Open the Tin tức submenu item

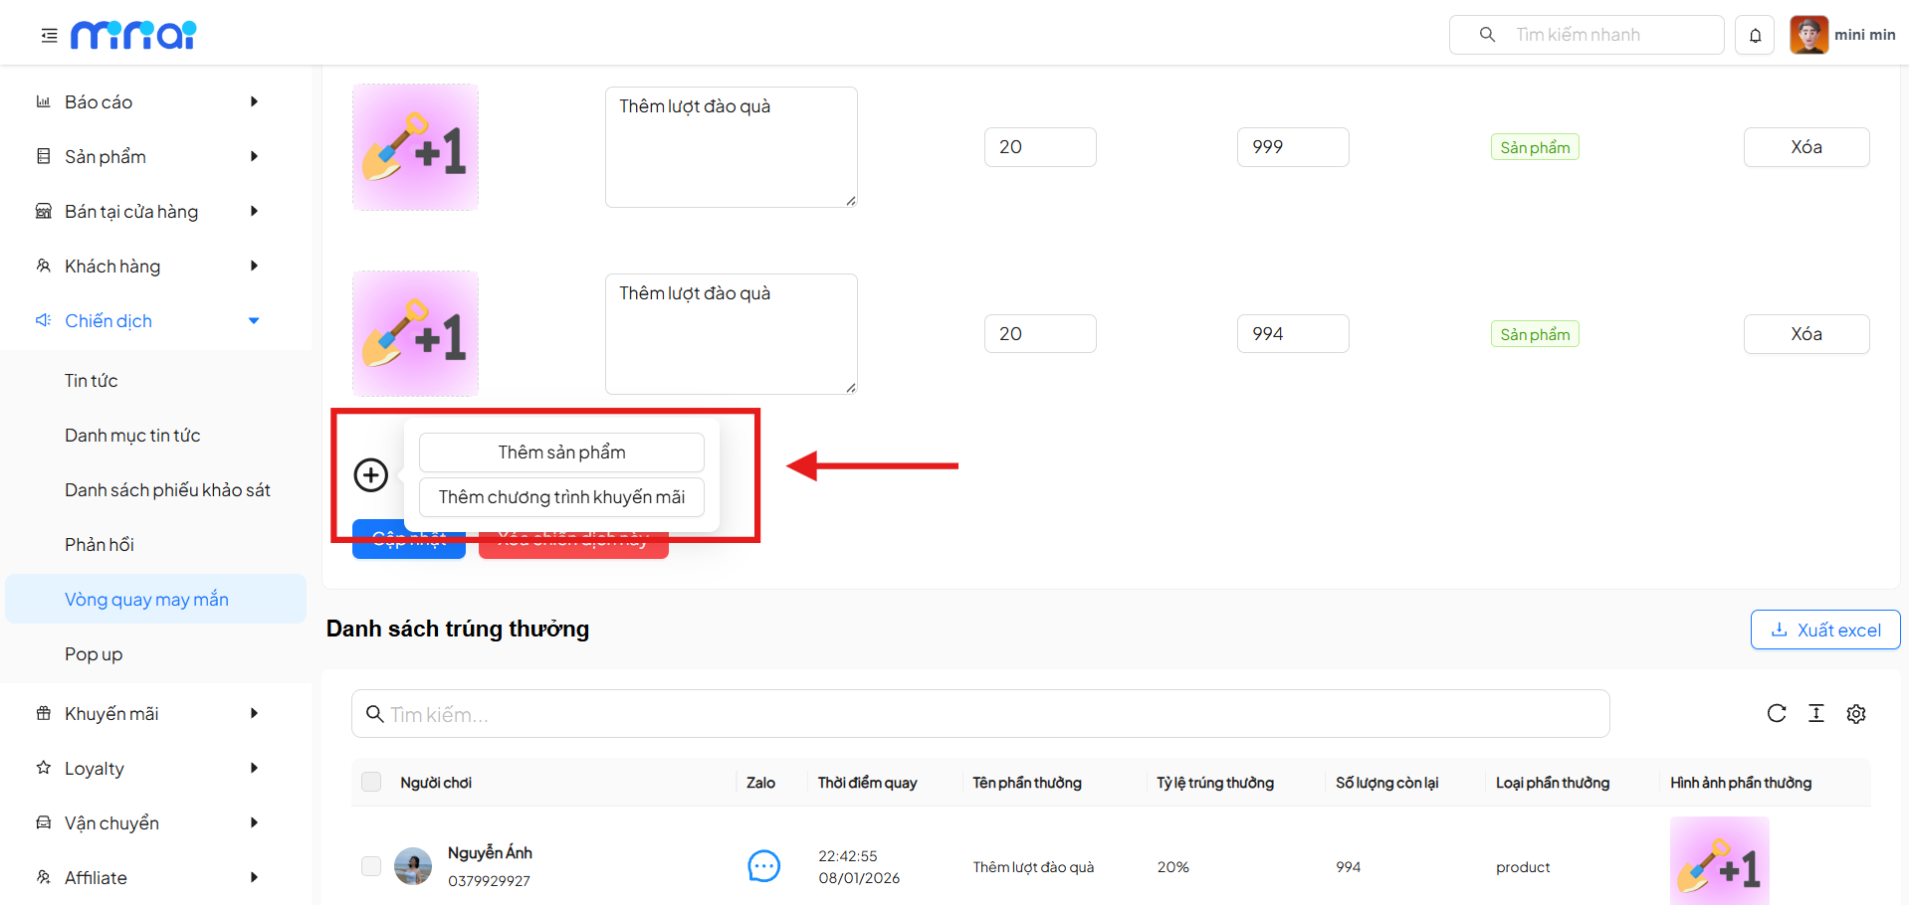click(x=92, y=380)
